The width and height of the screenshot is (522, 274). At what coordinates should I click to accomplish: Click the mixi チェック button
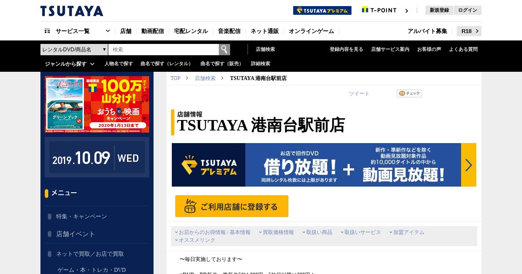click(x=409, y=94)
